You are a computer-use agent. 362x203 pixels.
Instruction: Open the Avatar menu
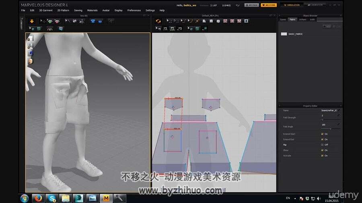click(106, 10)
